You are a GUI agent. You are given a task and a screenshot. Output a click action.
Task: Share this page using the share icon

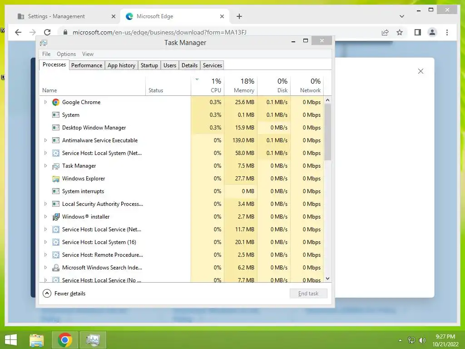click(385, 32)
